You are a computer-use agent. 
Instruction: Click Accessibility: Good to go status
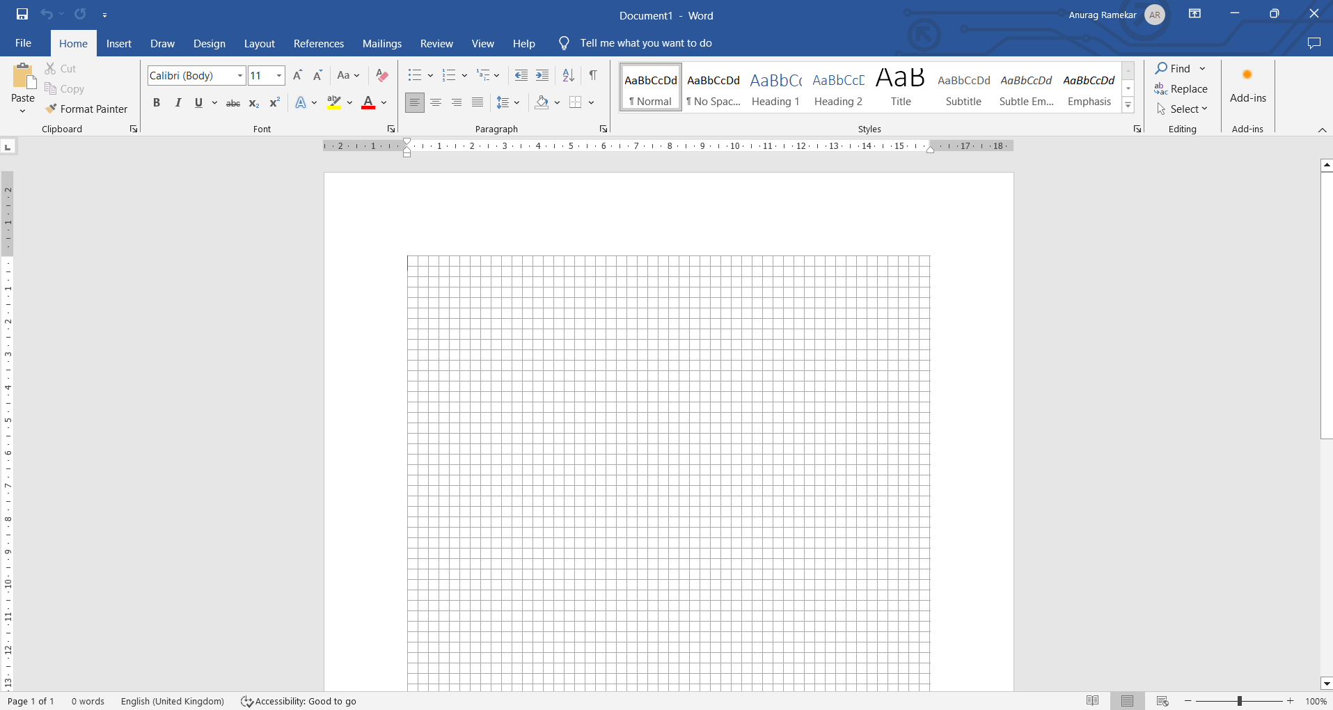click(x=299, y=701)
